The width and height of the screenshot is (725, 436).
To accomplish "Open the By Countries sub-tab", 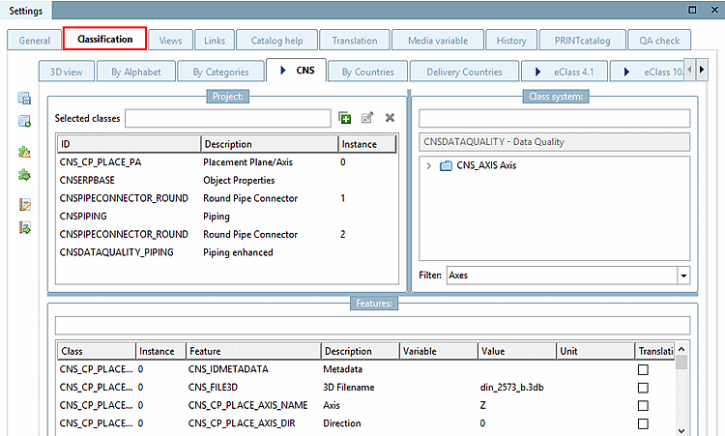I will pos(366,72).
